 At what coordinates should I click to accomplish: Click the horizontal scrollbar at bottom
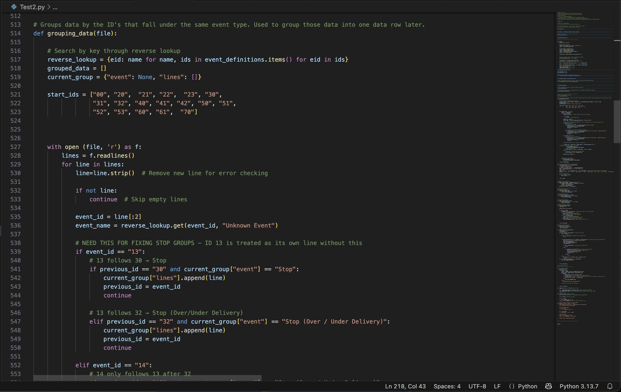(147, 378)
